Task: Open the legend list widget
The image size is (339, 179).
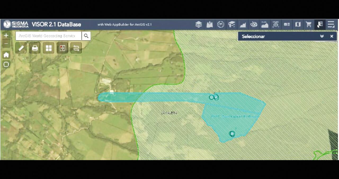Action: coord(287,25)
